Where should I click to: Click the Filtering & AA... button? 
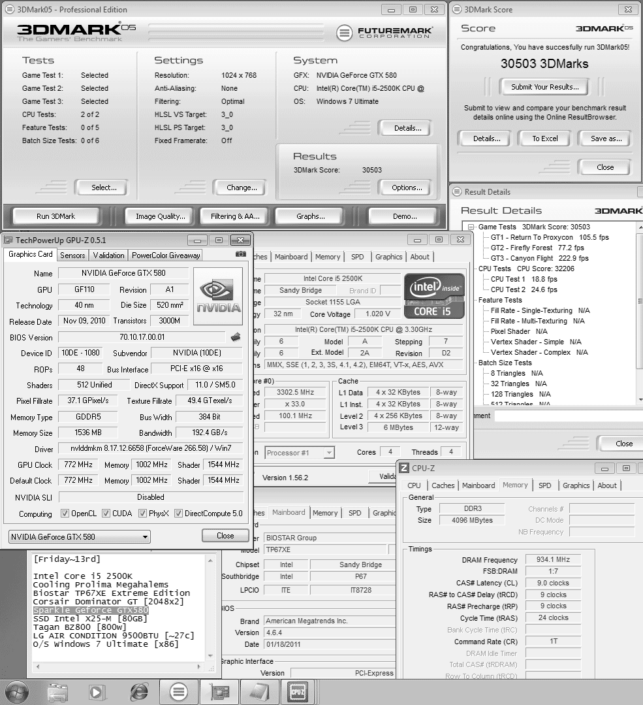[x=235, y=216]
